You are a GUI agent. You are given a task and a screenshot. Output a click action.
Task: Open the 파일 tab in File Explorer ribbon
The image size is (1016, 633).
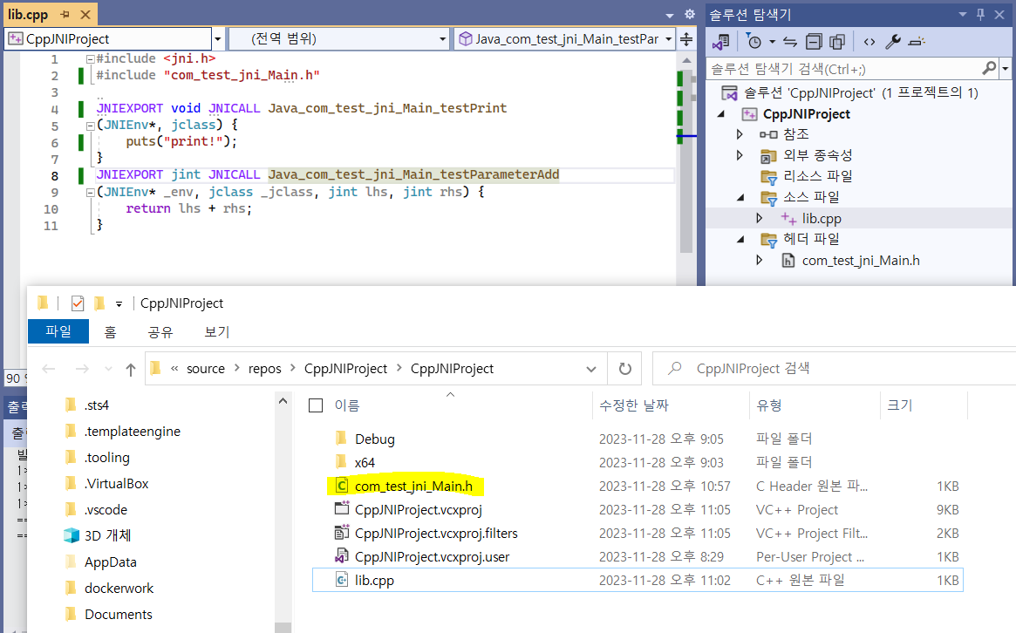click(58, 331)
